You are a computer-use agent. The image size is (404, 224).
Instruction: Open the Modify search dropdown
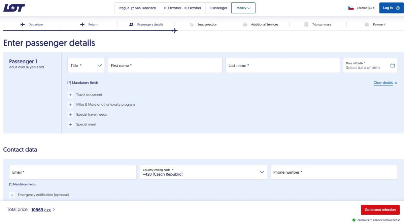(x=243, y=8)
